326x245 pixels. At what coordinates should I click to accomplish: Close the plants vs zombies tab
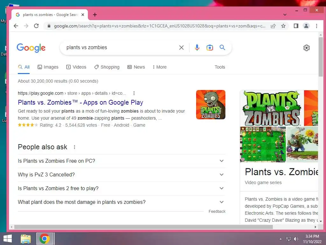tap(83, 15)
